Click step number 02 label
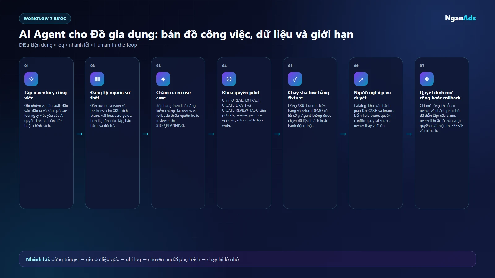495x278 pixels. pyautogui.click(x=93, y=66)
